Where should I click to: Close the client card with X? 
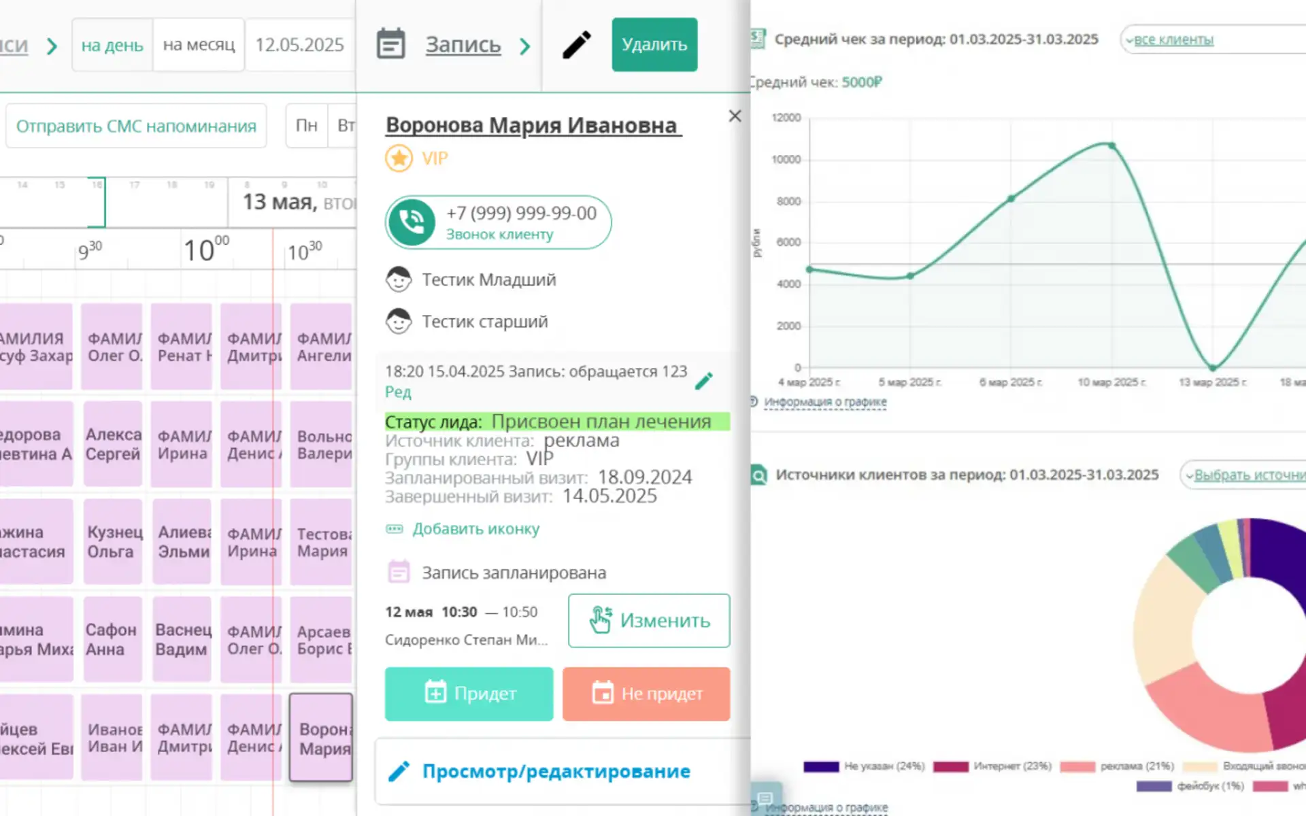click(735, 116)
